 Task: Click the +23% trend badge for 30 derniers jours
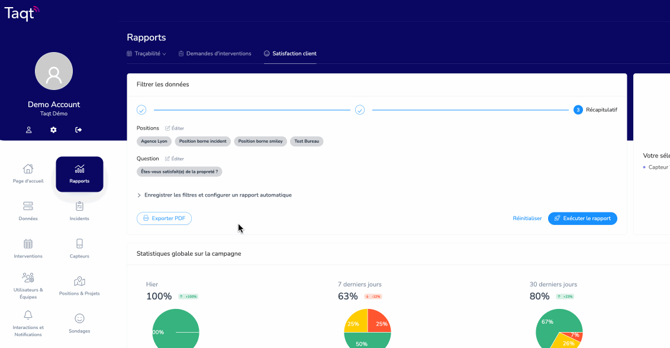click(x=565, y=297)
